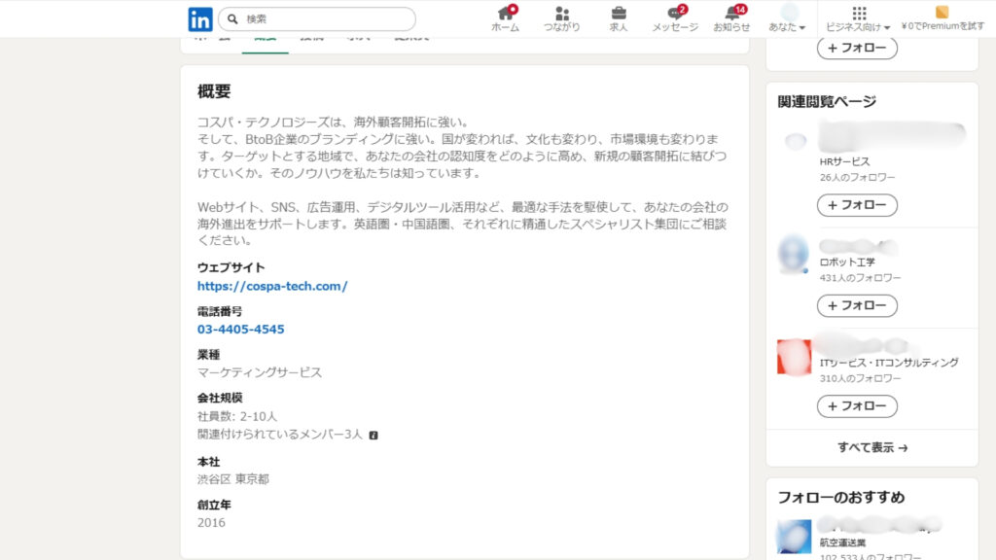Open the Jobs (求人) briefcase icon
This screenshot has height=560, width=996.
tap(619, 14)
